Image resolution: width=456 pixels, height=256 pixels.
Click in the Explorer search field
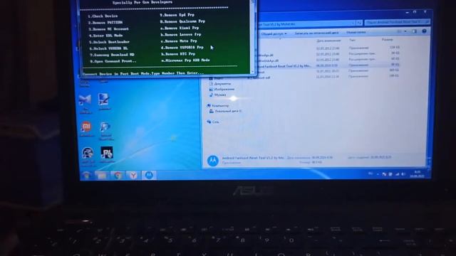(x=398, y=22)
